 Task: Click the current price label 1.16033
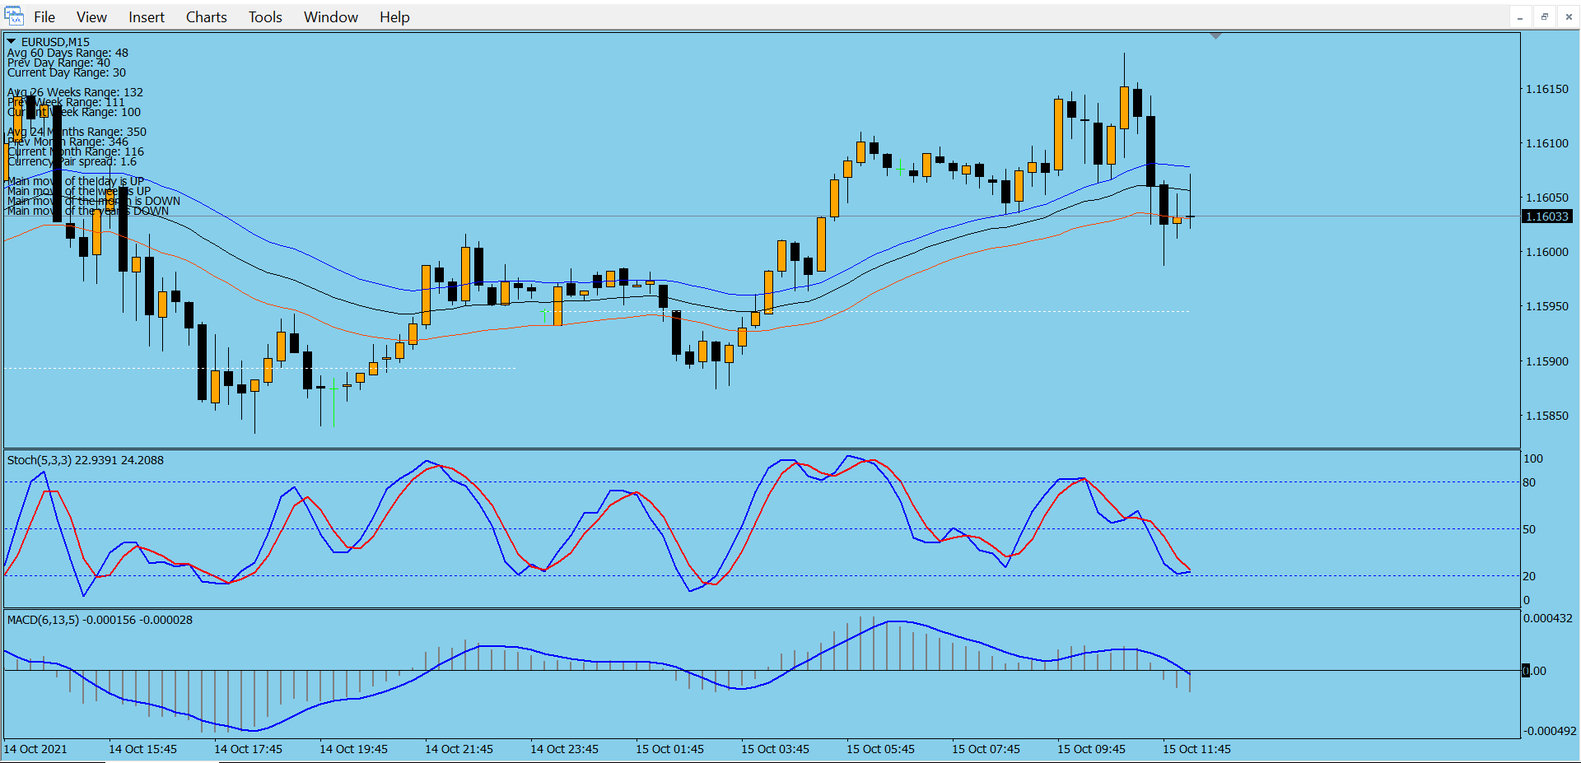(1547, 216)
